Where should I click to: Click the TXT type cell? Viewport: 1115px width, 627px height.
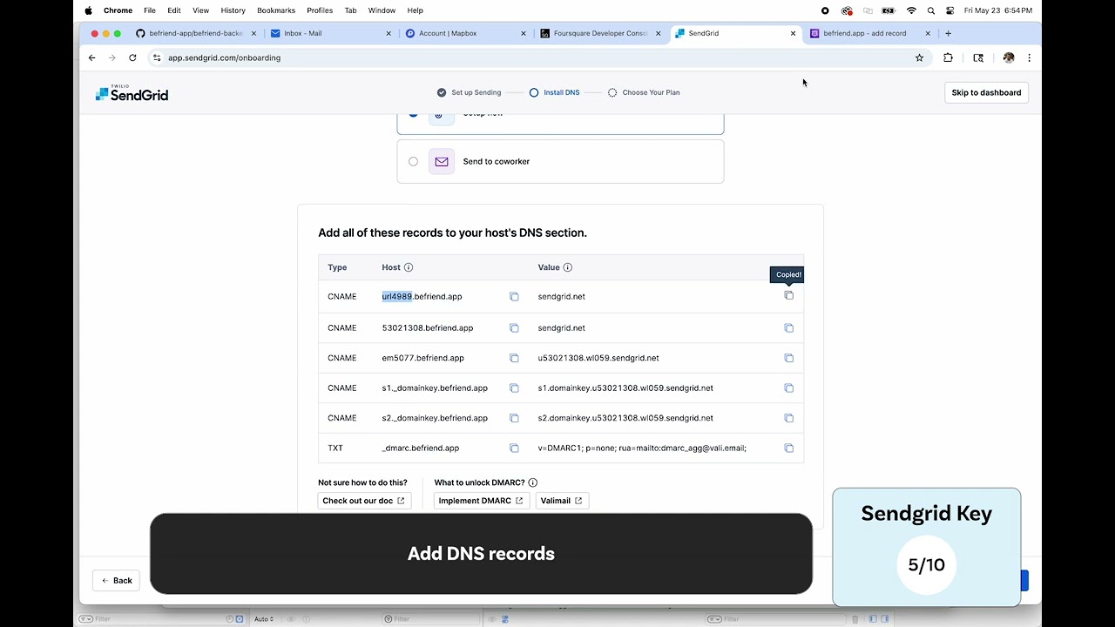(335, 448)
